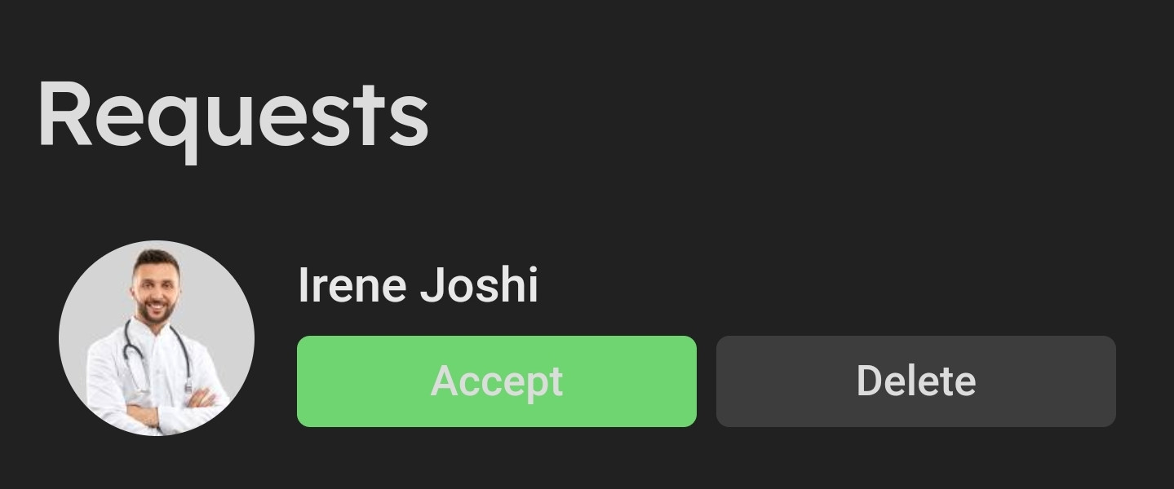
Task: Click the Requests heading
Action: pos(233,114)
